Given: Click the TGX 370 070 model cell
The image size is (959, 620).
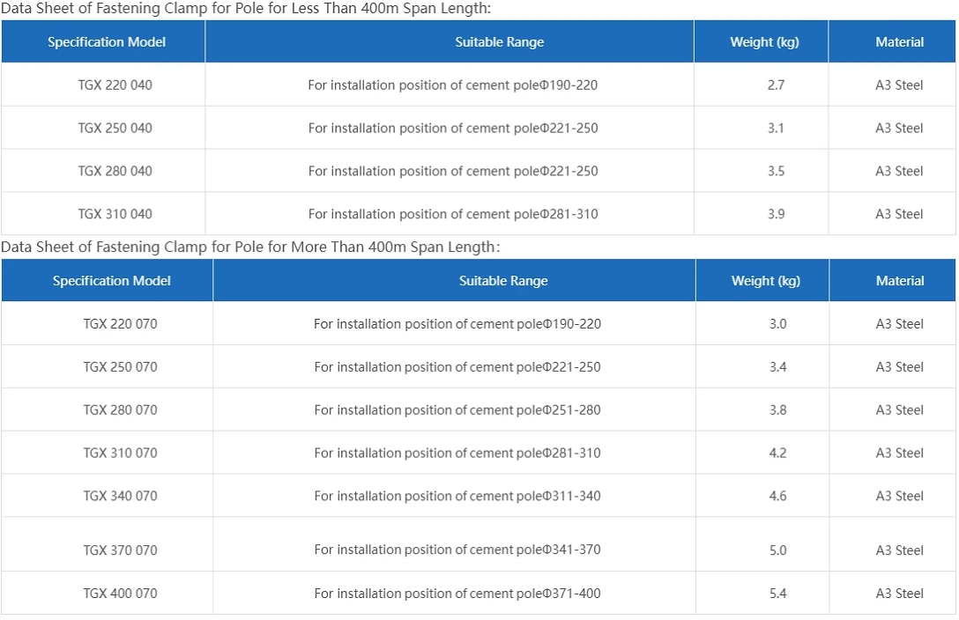Looking at the screenshot, I should coord(121,550).
